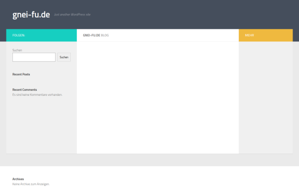Image resolution: width=299 pixels, height=187 pixels.
Task: Click the Archives footer heading
Action: point(18,179)
